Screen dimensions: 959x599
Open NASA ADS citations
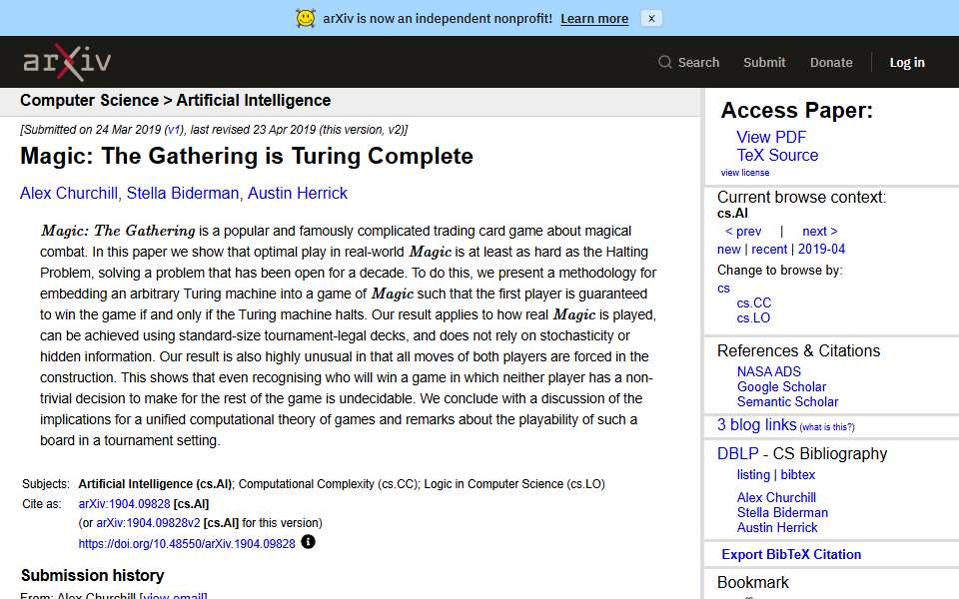tap(768, 371)
